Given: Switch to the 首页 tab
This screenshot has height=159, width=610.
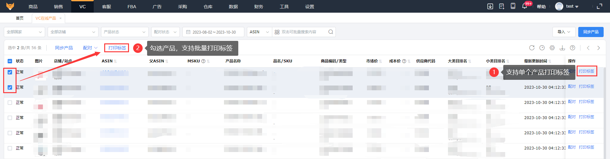Looking at the screenshot, I should 20,18.
